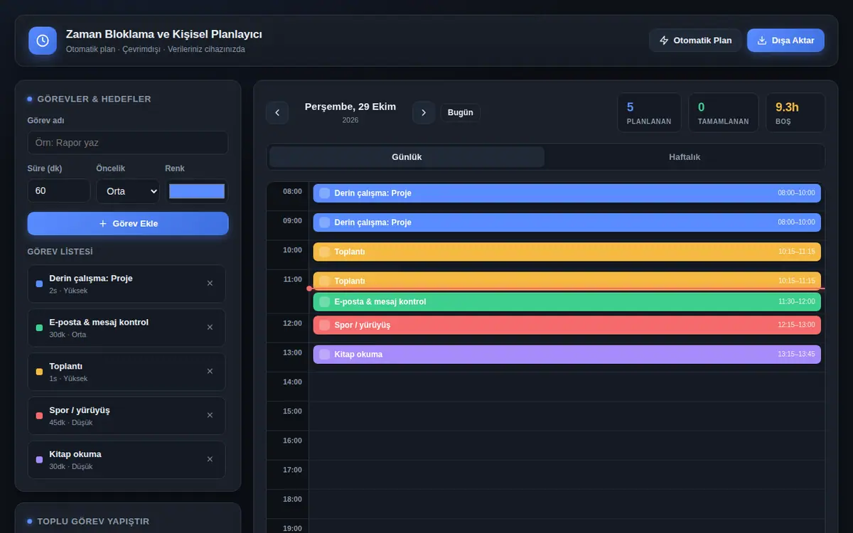Mark the 08:00 row "Derin çalışma: Proje" block complete
The image size is (853, 533).
325,193
